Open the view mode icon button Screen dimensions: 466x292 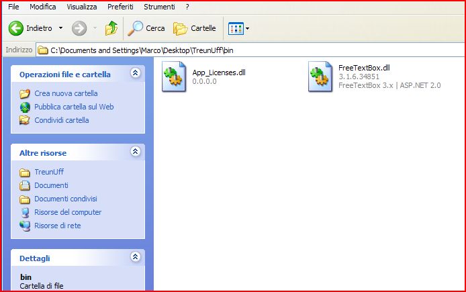(x=236, y=28)
